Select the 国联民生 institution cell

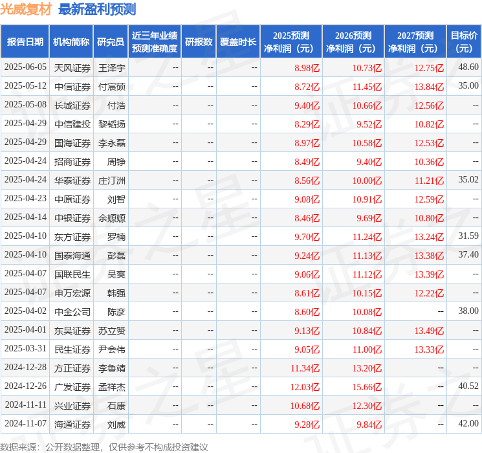[72, 274]
